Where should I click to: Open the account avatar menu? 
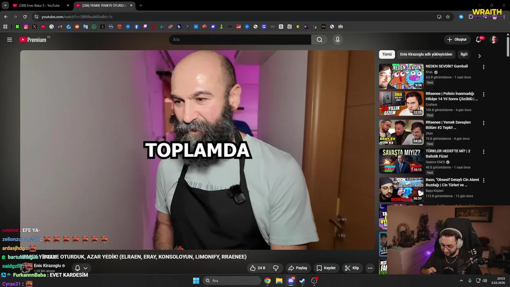point(494,39)
